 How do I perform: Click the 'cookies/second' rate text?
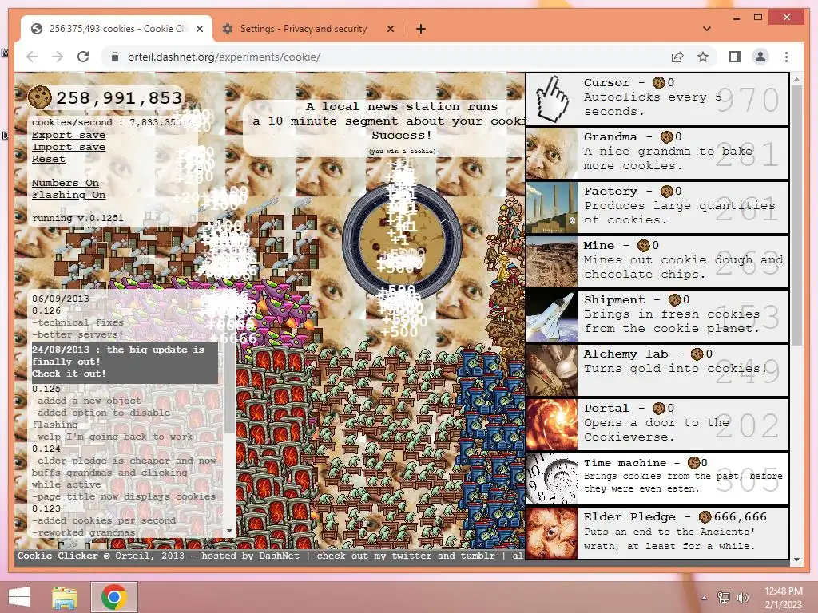pos(113,122)
